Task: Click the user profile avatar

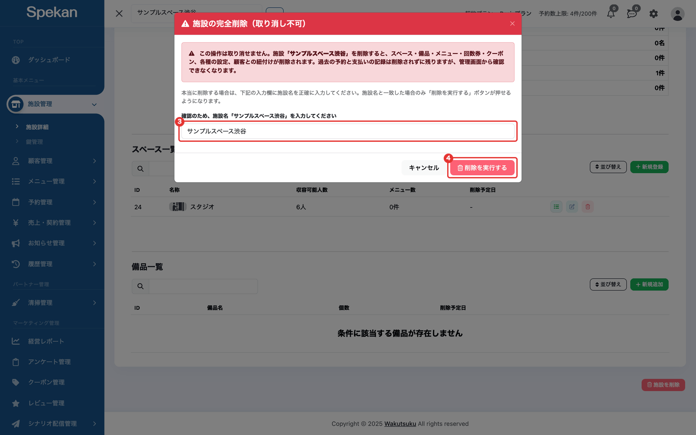Action: tap(677, 14)
